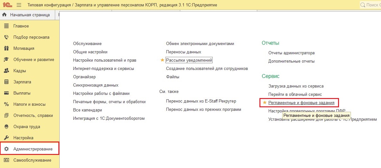Screen dimensions: 381x168
Task: Open the Администрирование section
Action: [30, 149]
